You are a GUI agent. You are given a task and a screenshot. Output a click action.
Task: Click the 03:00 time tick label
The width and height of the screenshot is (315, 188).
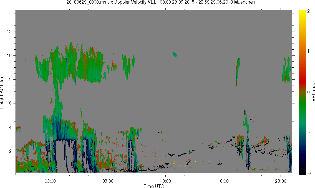tap(50, 181)
